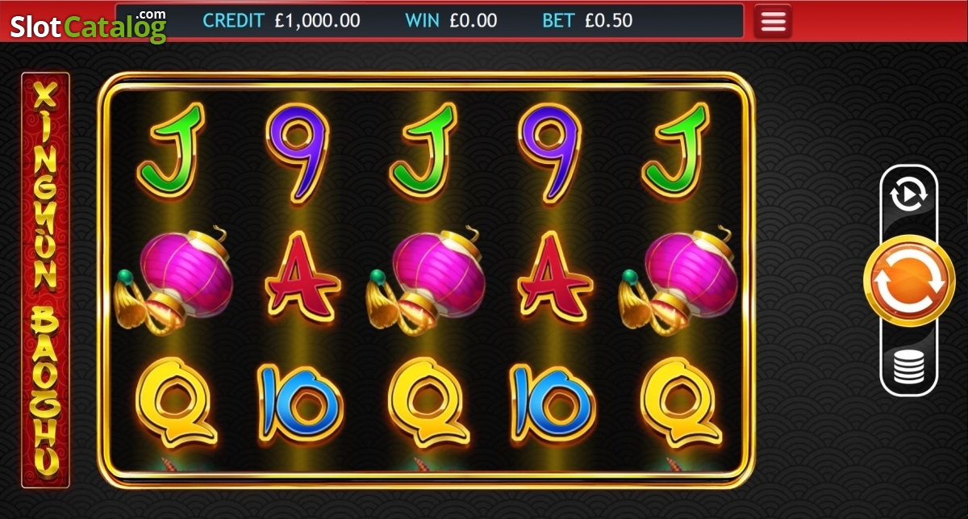Open the hamburger menu button

pos(773,22)
